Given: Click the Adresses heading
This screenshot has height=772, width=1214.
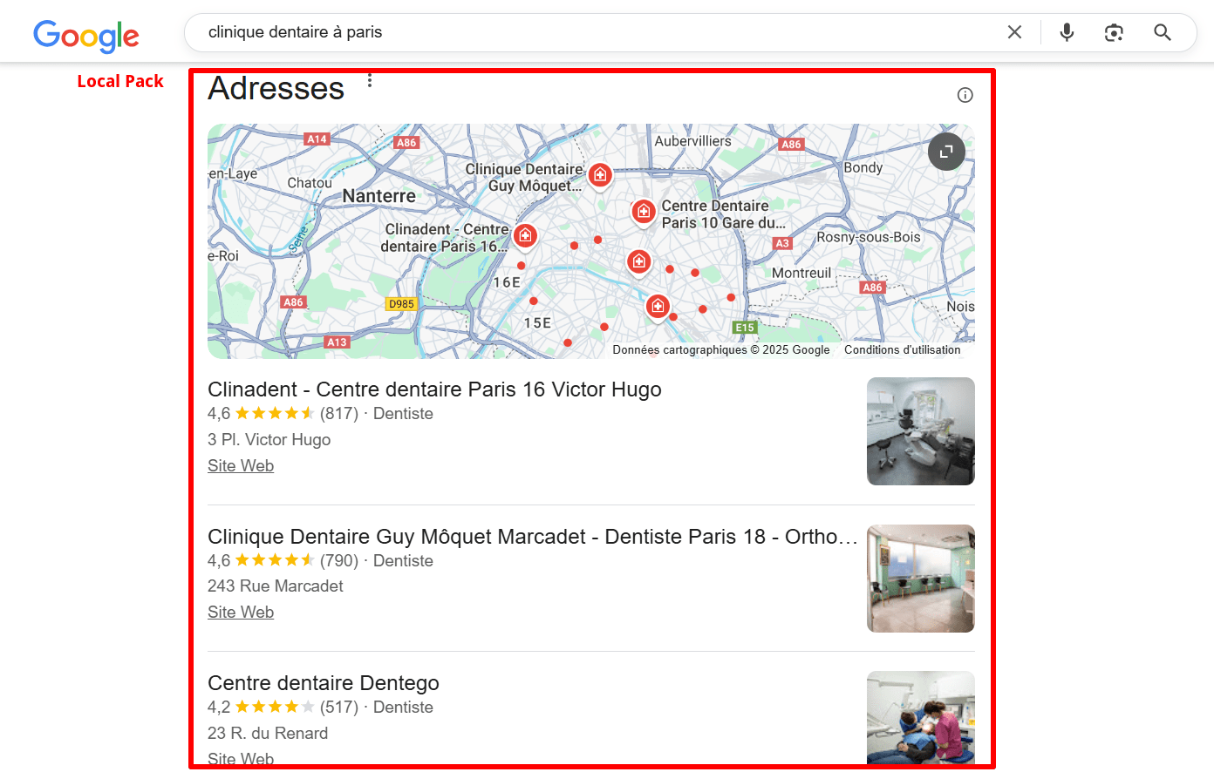Looking at the screenshot, I should (276, 88).
